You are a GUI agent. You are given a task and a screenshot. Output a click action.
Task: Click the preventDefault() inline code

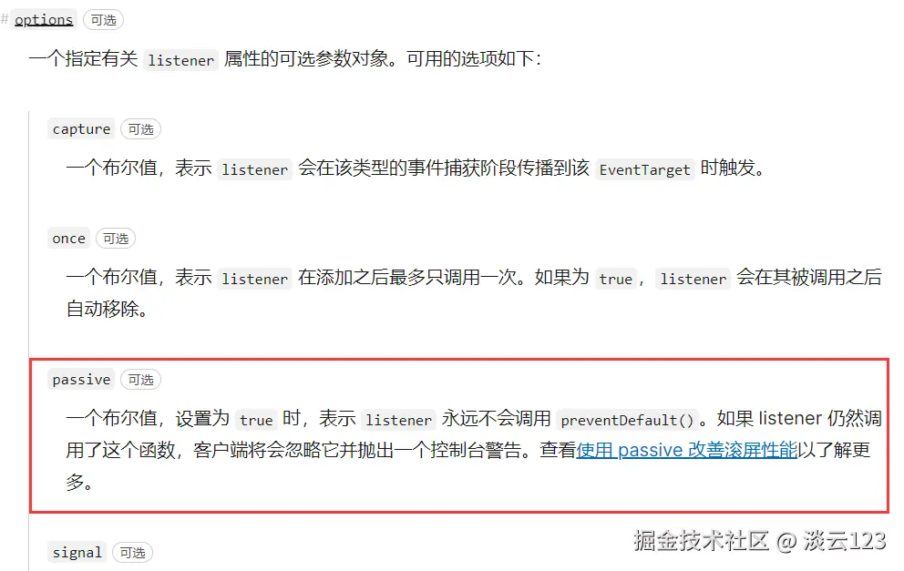click(x=627, y=420)
